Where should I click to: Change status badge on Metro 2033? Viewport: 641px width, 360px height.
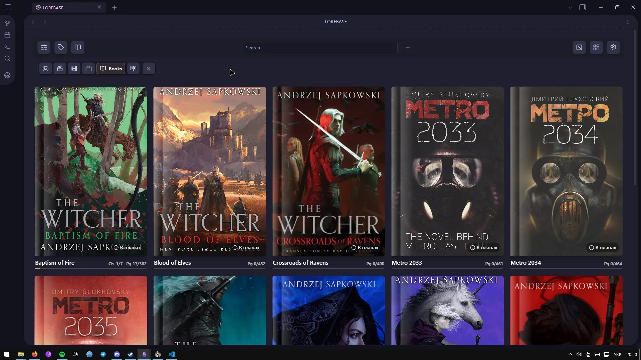pyautogui.click(x=483, y=248)
